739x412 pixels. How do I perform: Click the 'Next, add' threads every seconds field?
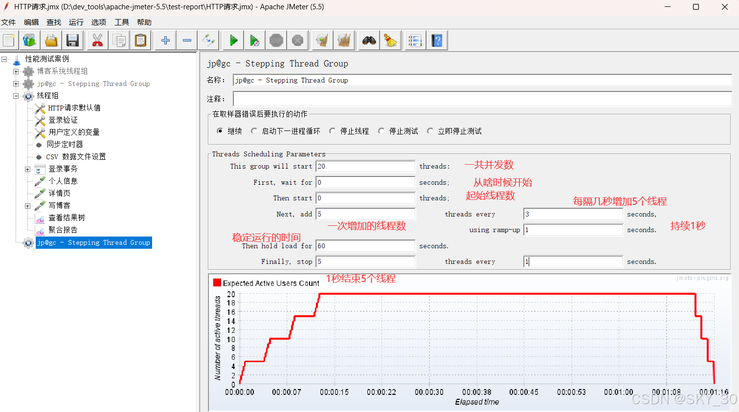pos(573,214)
